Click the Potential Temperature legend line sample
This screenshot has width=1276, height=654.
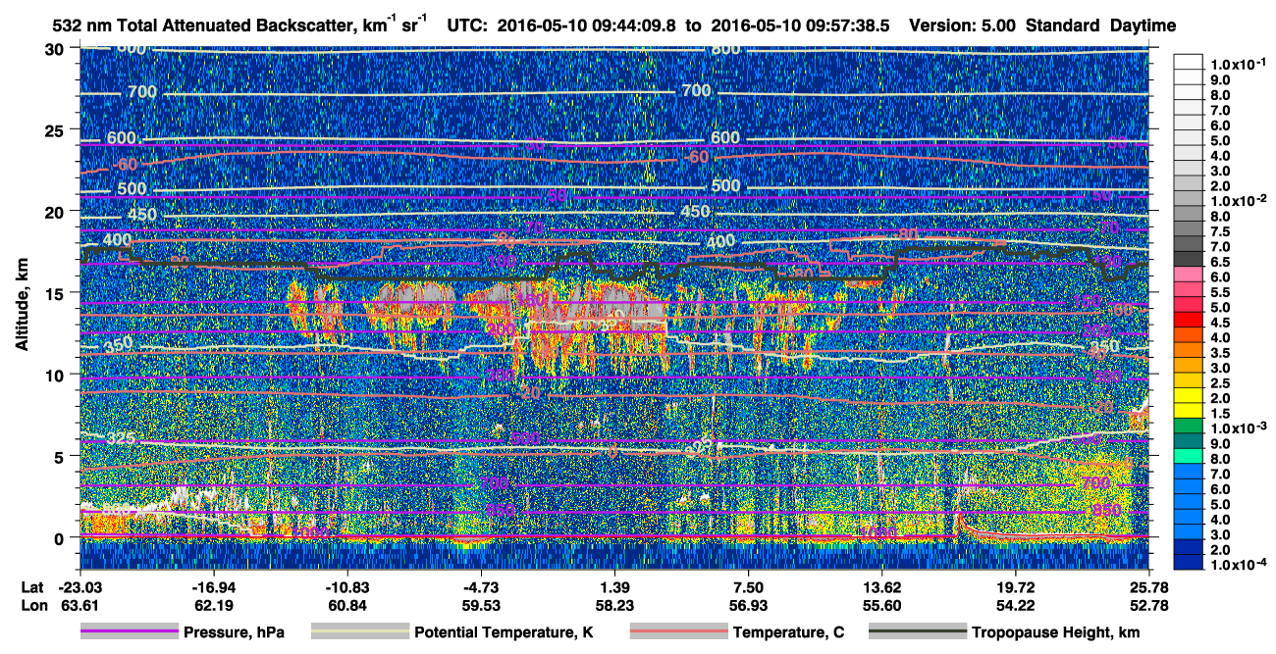tap(359, 632)
